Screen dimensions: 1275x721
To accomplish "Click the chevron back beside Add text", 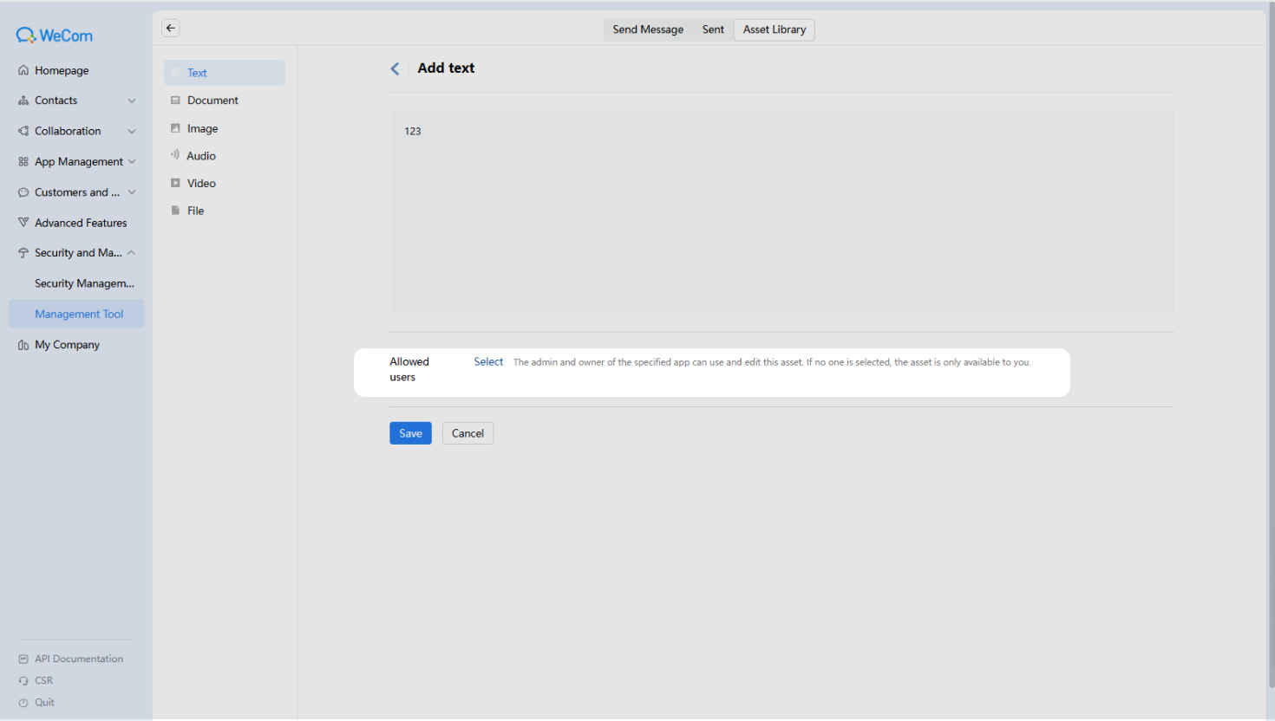I will (395, 68).
